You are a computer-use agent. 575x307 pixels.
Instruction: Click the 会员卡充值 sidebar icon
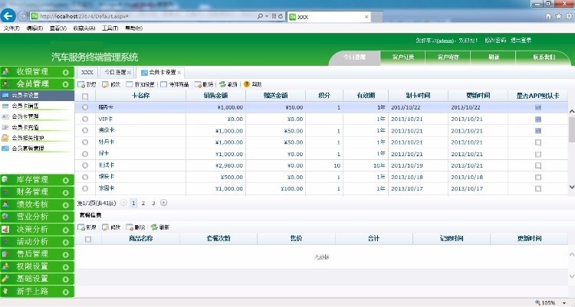(x=6, y=127)
